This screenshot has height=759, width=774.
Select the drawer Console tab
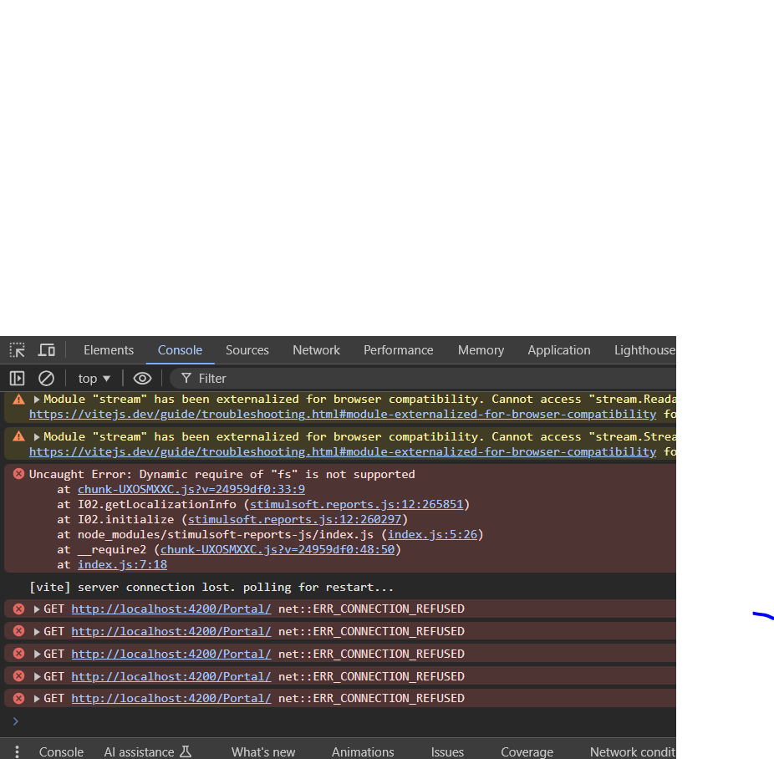click(61, 751)
